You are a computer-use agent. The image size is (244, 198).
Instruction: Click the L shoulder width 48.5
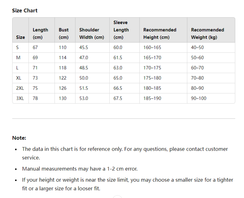(84, 68)
